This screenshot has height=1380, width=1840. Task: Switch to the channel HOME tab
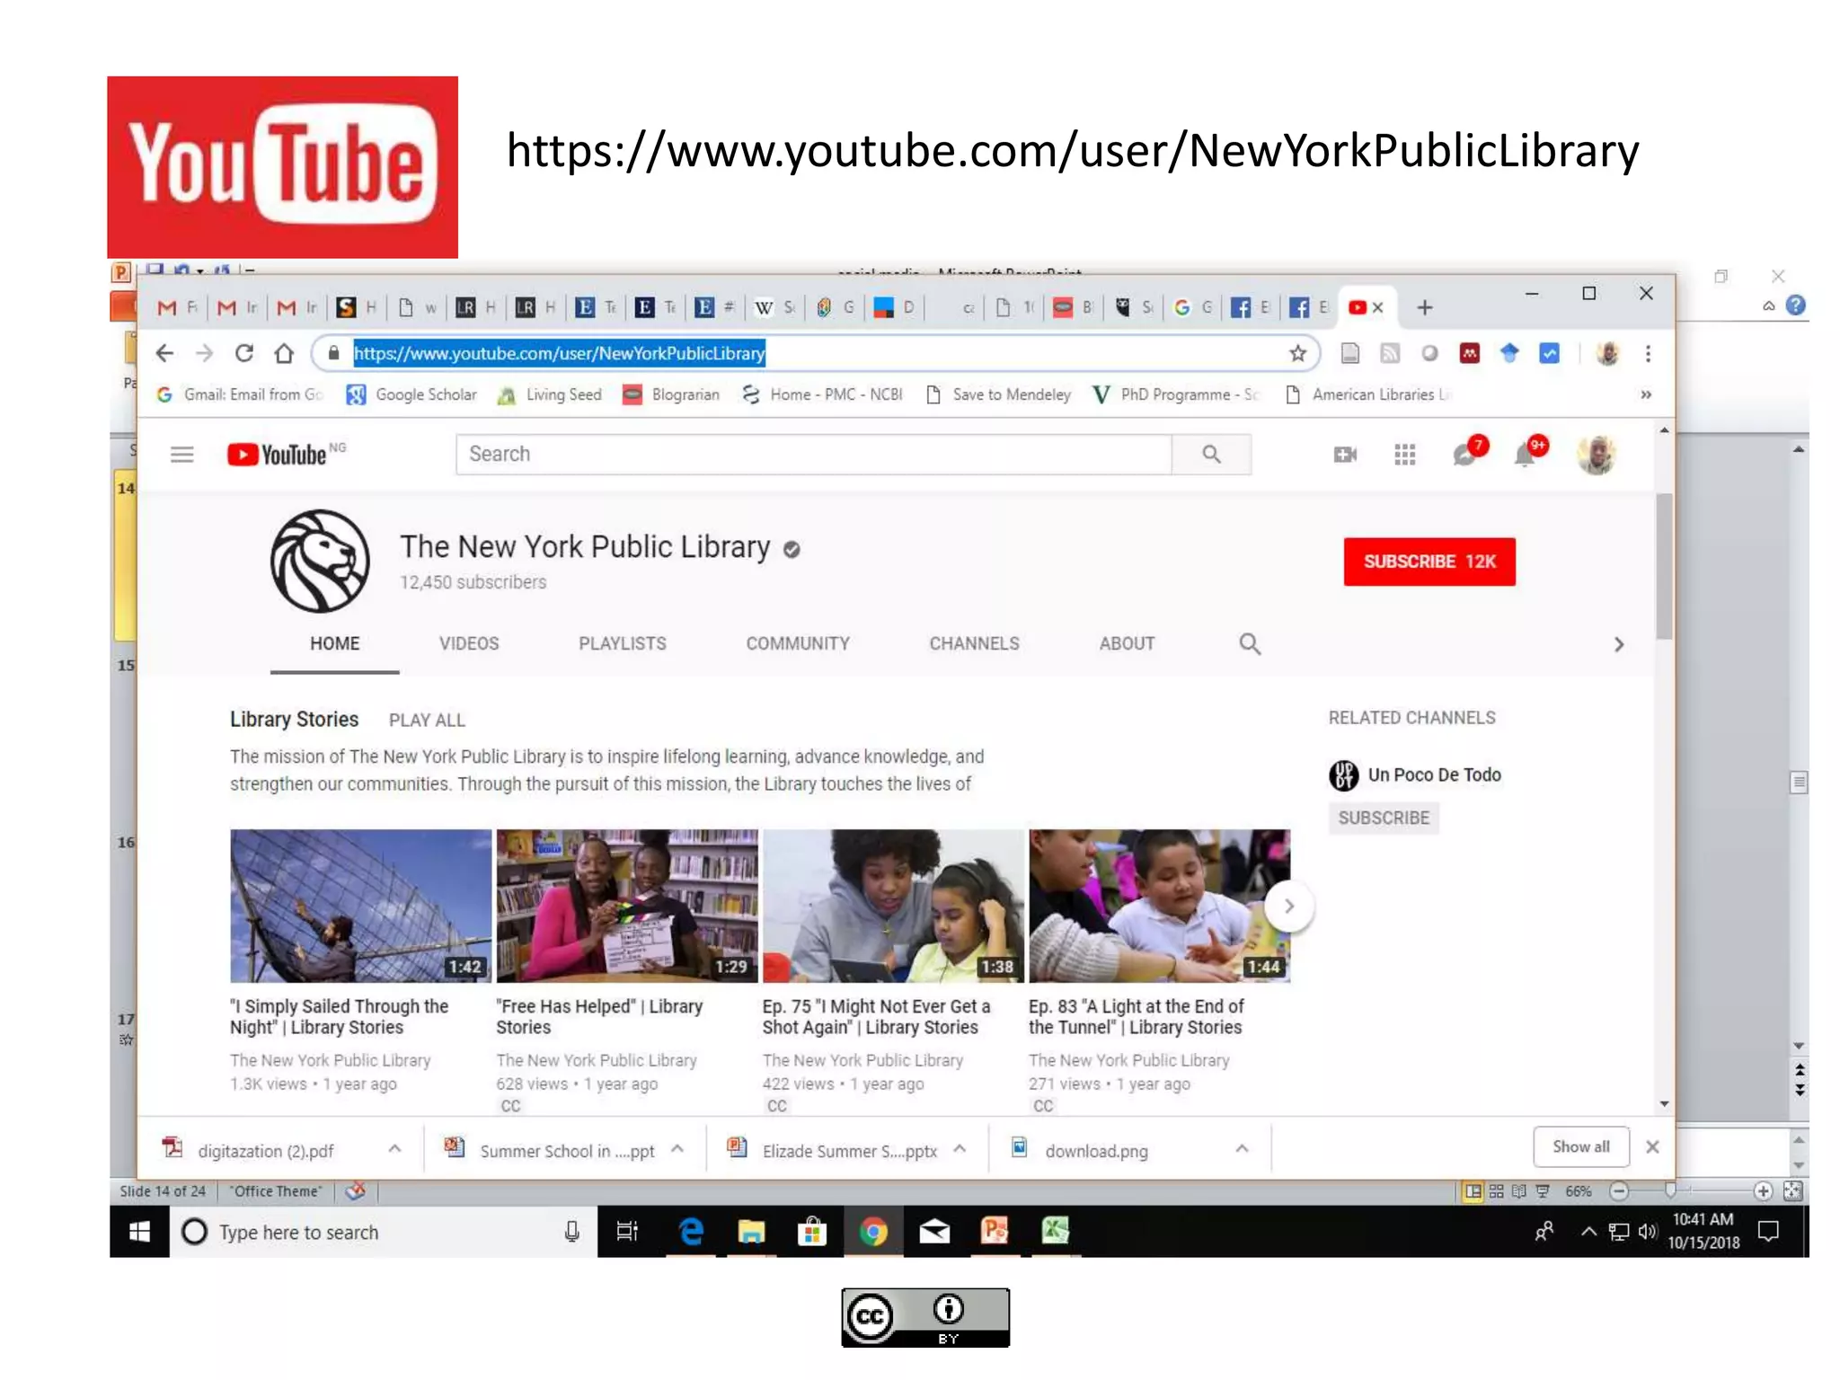pyautogui.click(x=335, y=644)
